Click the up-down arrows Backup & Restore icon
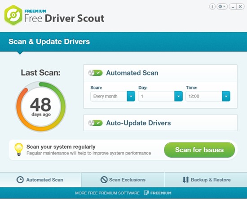The width and height of the screenshot is (247, 199). point(186,180)
